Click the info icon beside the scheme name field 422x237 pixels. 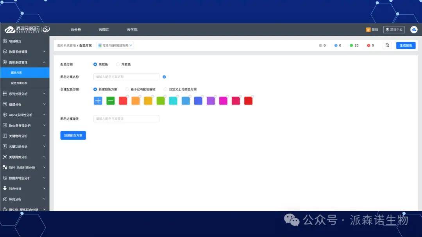pos(164,77)
